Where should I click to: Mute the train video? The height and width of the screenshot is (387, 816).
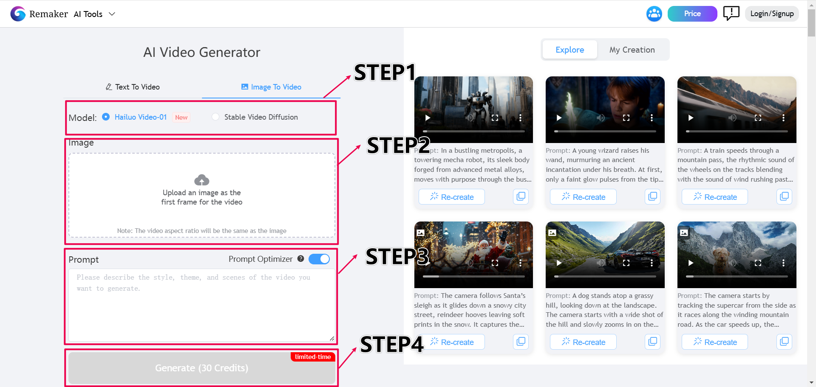pyautogui.click(x=732, y=118)
